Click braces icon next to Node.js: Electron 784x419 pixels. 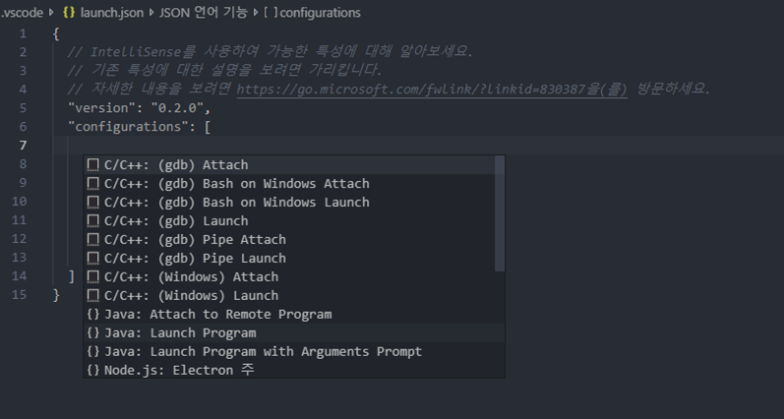point(93,371)
